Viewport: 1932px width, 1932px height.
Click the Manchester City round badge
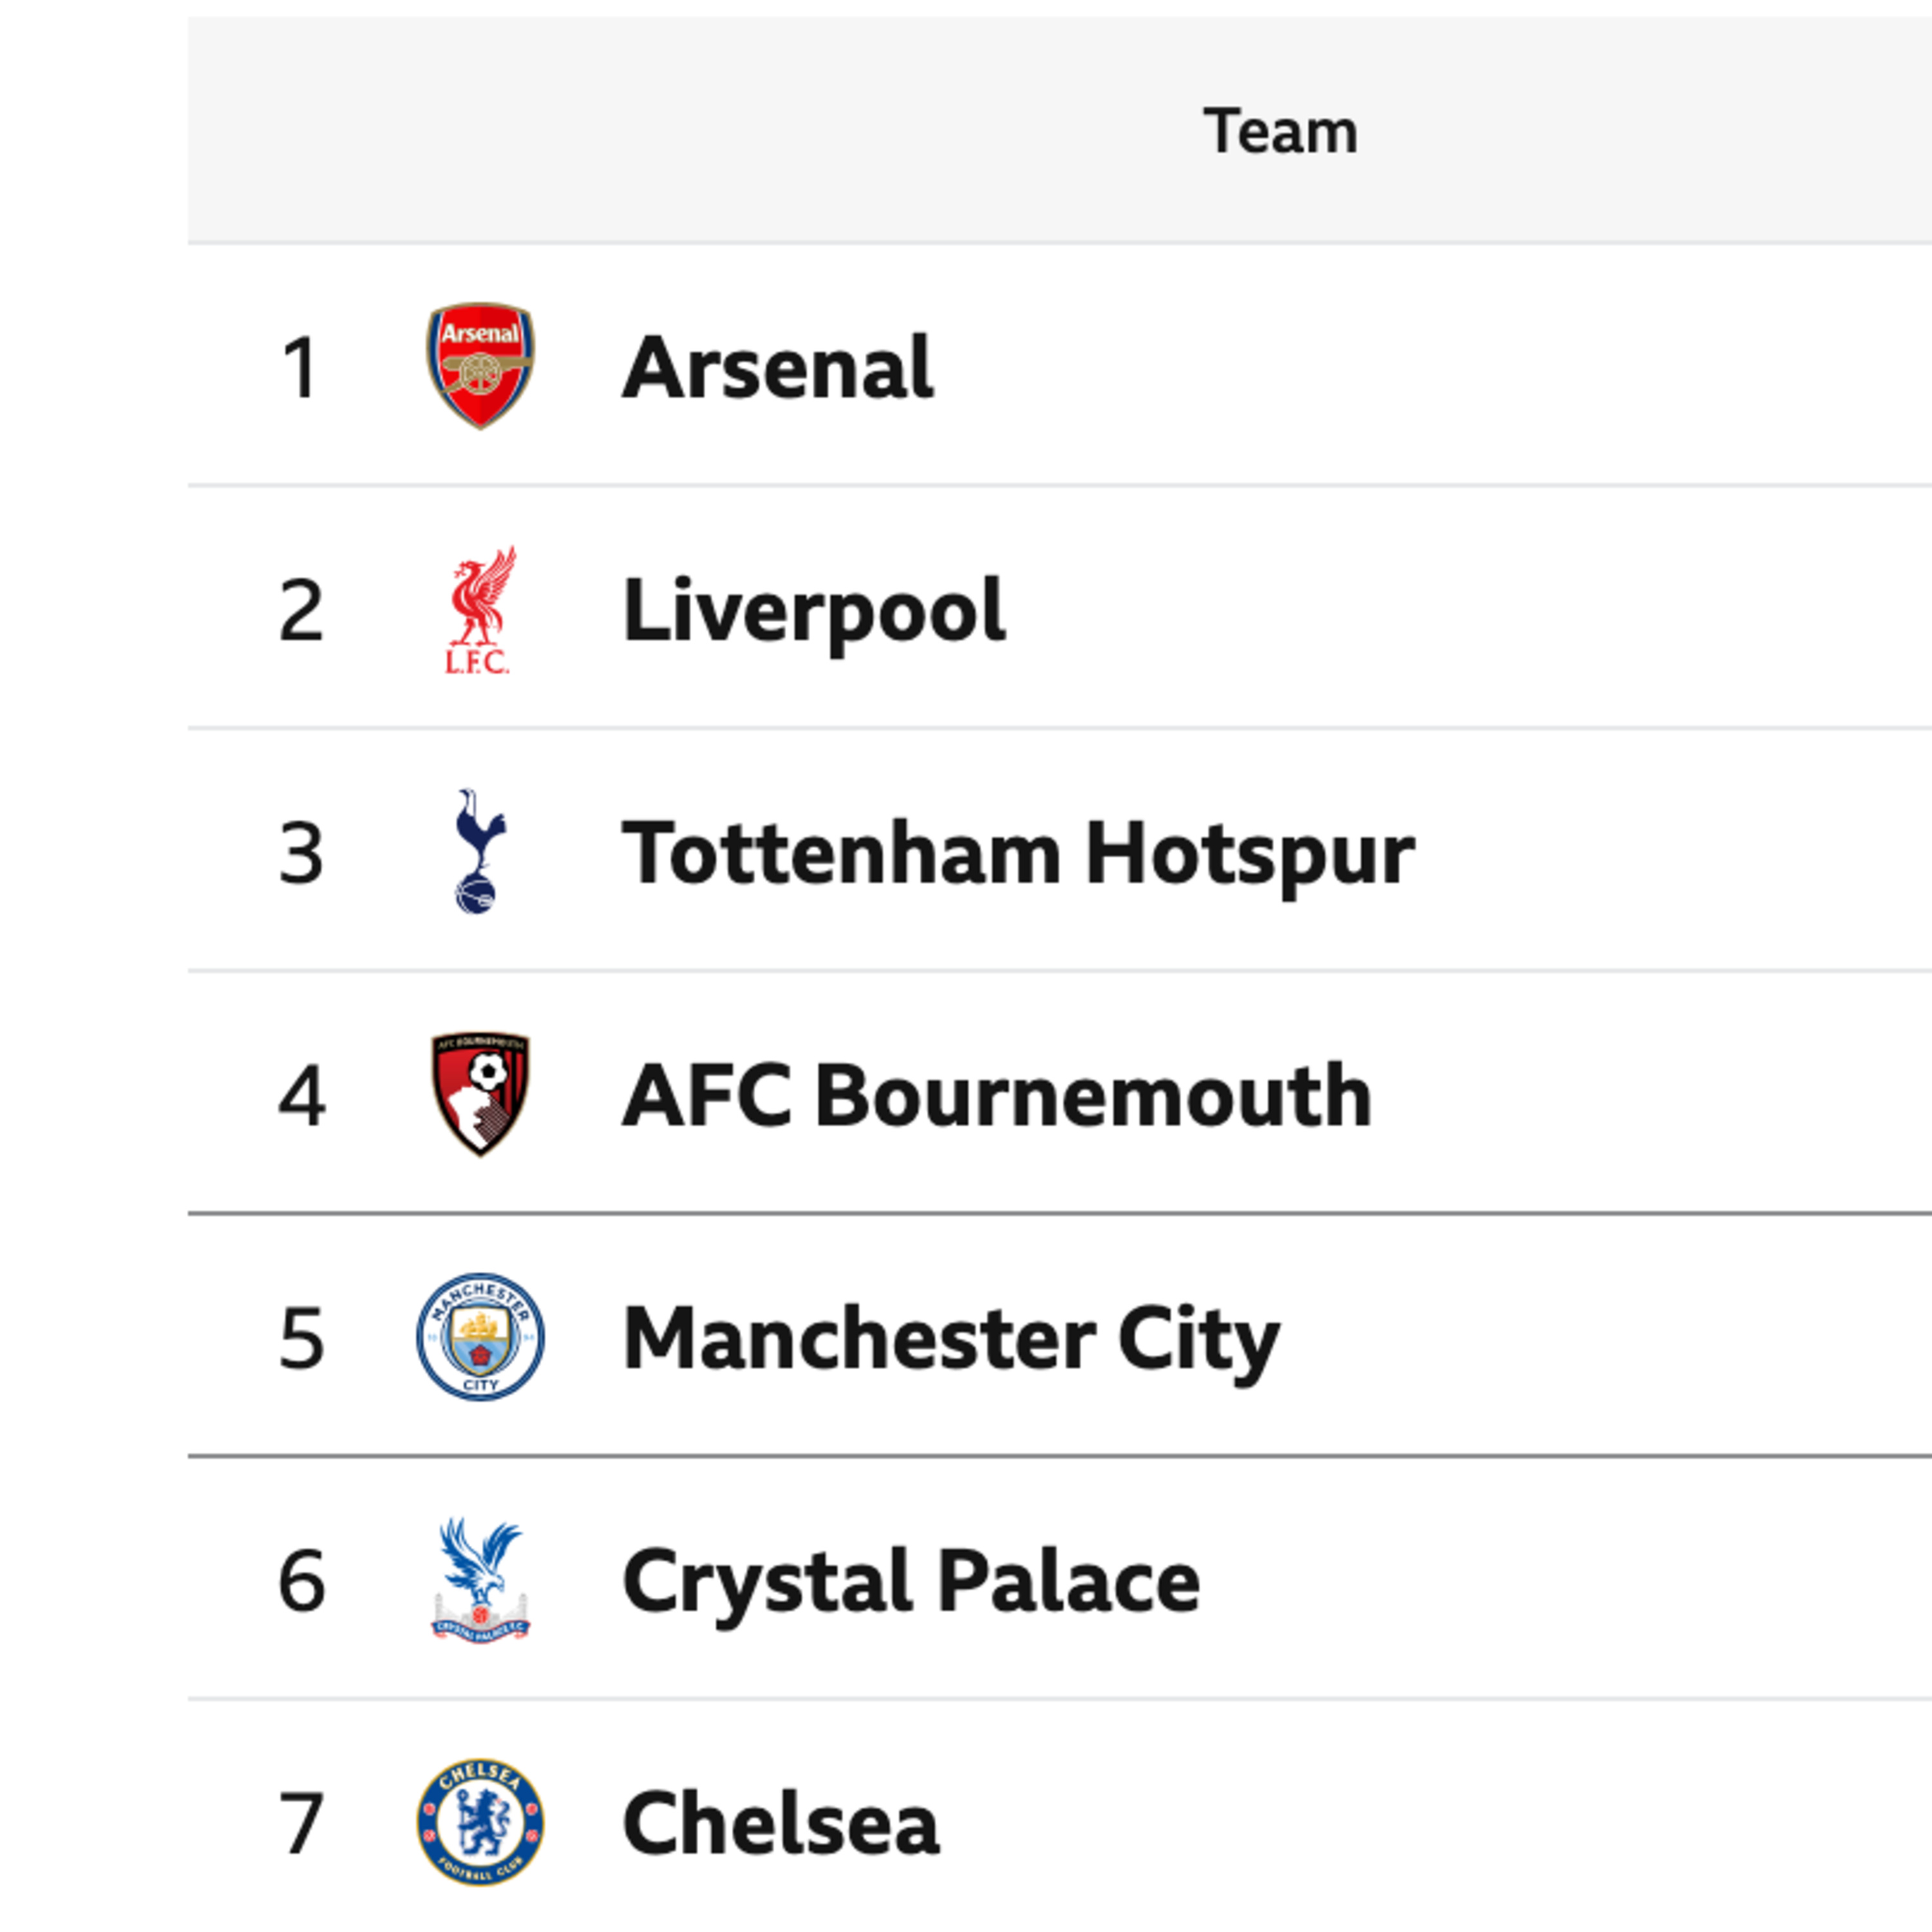[x=480, y=1337]
